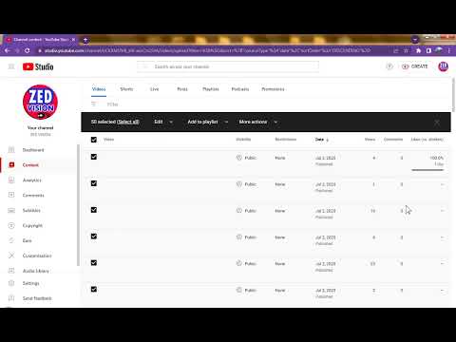
Task: Uncheck the video row with 2 views
Action: click(94, 289)
